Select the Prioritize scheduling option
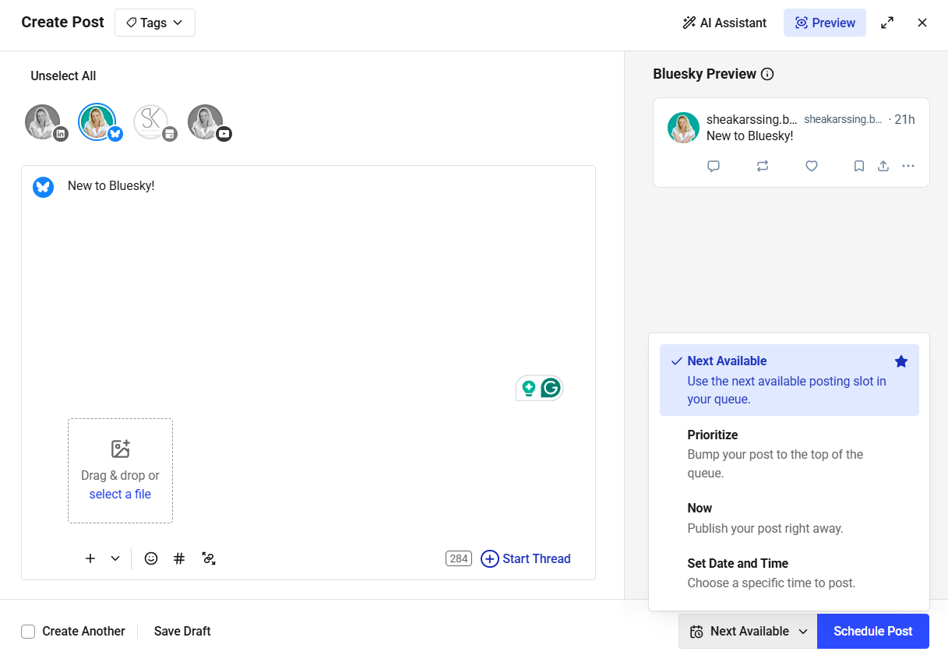Image resolution: width=948 pixels, height=662 pixels. 711,435
